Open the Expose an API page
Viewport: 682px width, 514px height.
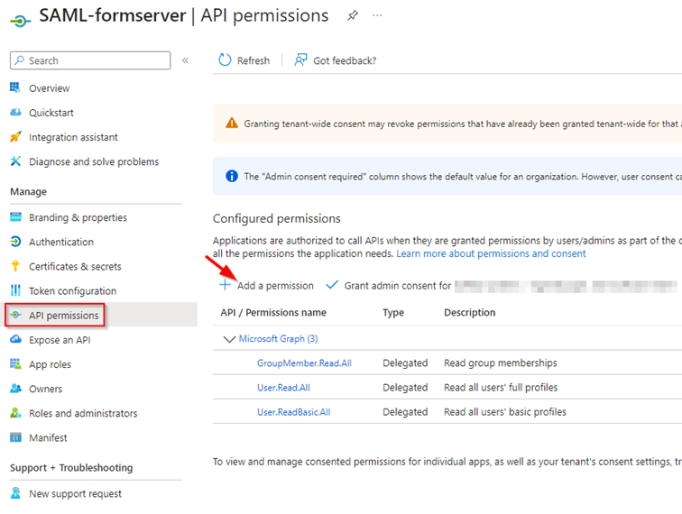[x=60, y=340]
